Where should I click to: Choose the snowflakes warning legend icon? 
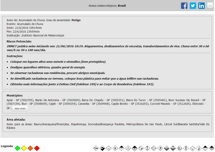192,148
